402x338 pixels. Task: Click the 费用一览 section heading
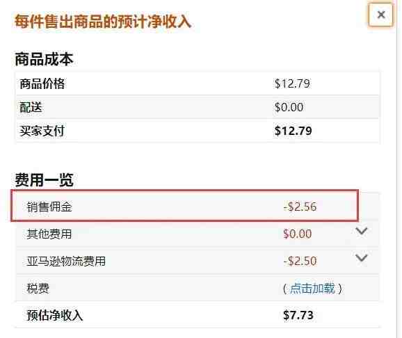tap(44, 179)
